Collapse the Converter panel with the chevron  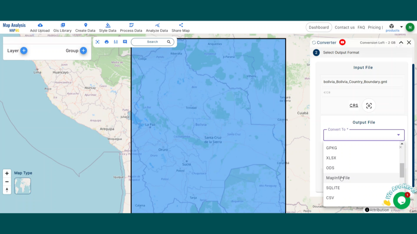(401, 42)
